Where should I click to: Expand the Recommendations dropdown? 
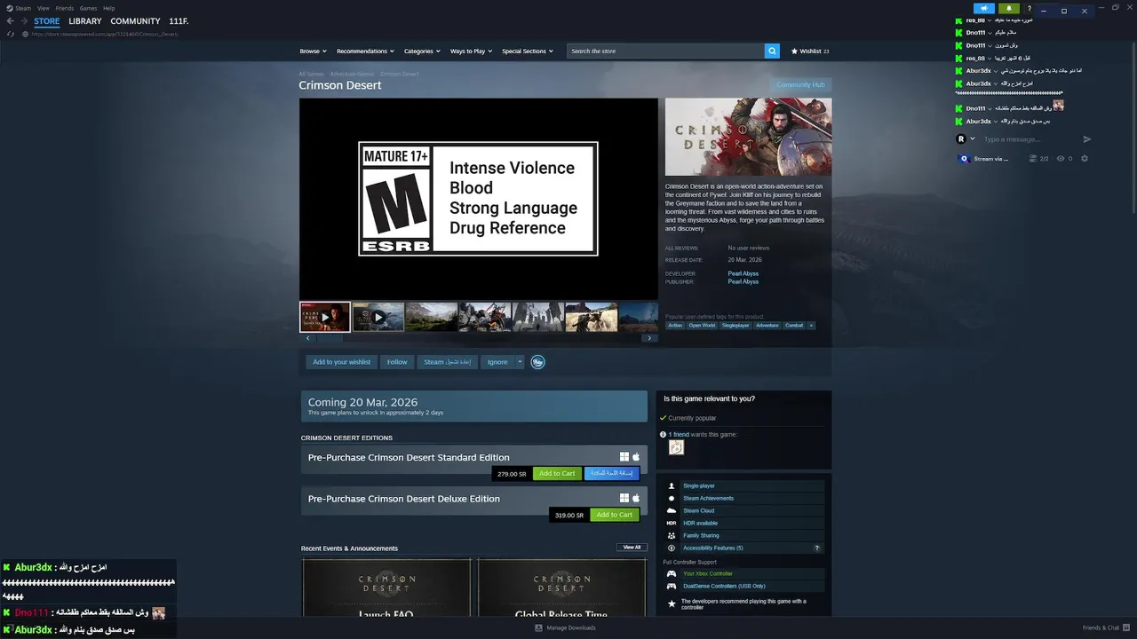coord(365,51)
